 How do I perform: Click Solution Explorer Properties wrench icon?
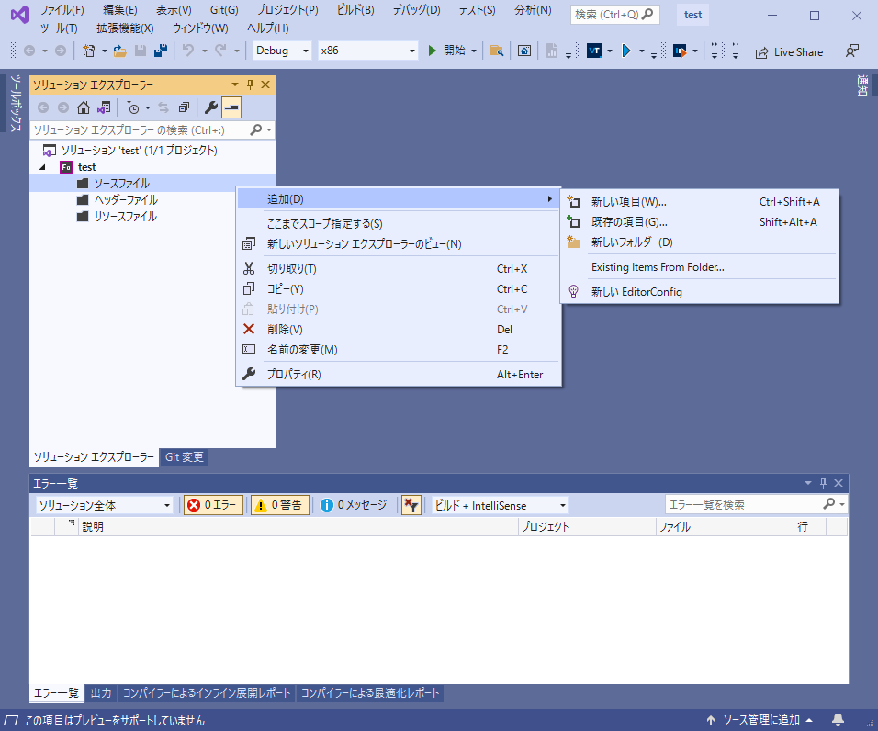[x=211, y=107]
